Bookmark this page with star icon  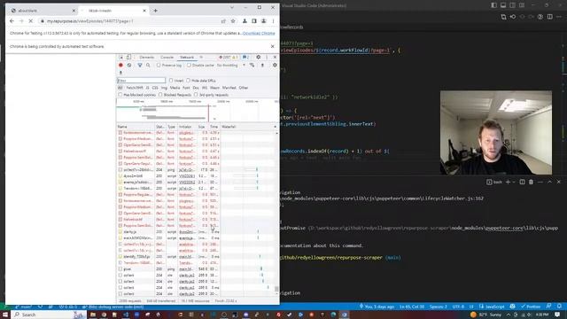[233, 21]
